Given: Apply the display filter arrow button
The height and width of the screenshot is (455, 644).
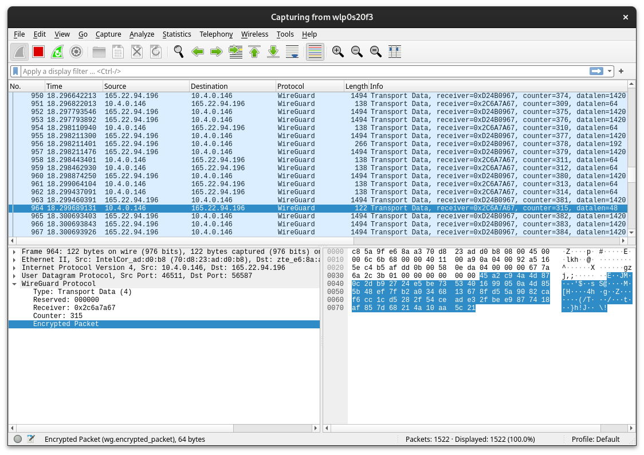Looking at the screenshot, I should (x=596, y=71).
